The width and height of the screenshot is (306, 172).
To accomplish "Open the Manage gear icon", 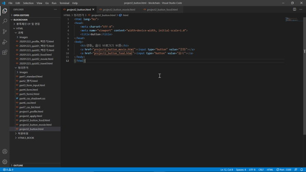I will [x=5, y=162].
